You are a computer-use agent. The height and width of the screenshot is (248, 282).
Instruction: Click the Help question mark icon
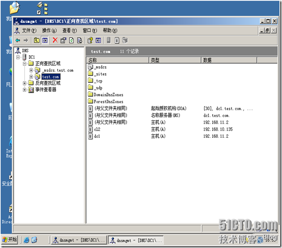coord(90,40)
